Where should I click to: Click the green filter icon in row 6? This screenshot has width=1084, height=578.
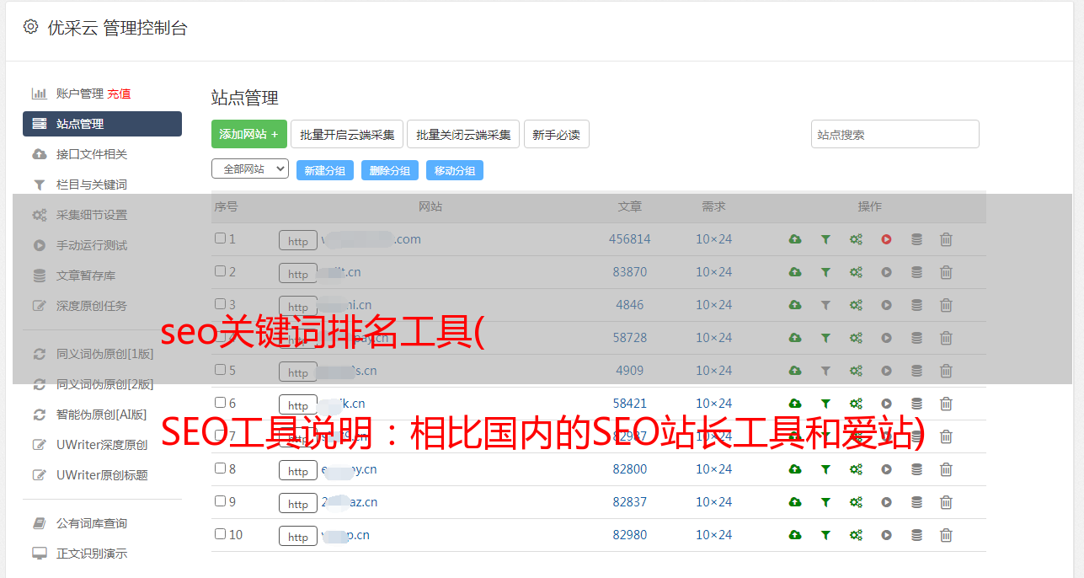pyautogui.click(x=825, y=404)
